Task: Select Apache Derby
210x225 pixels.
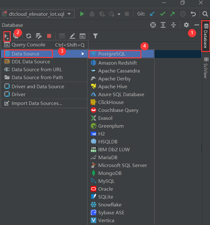Action: [x=121, y=79]
